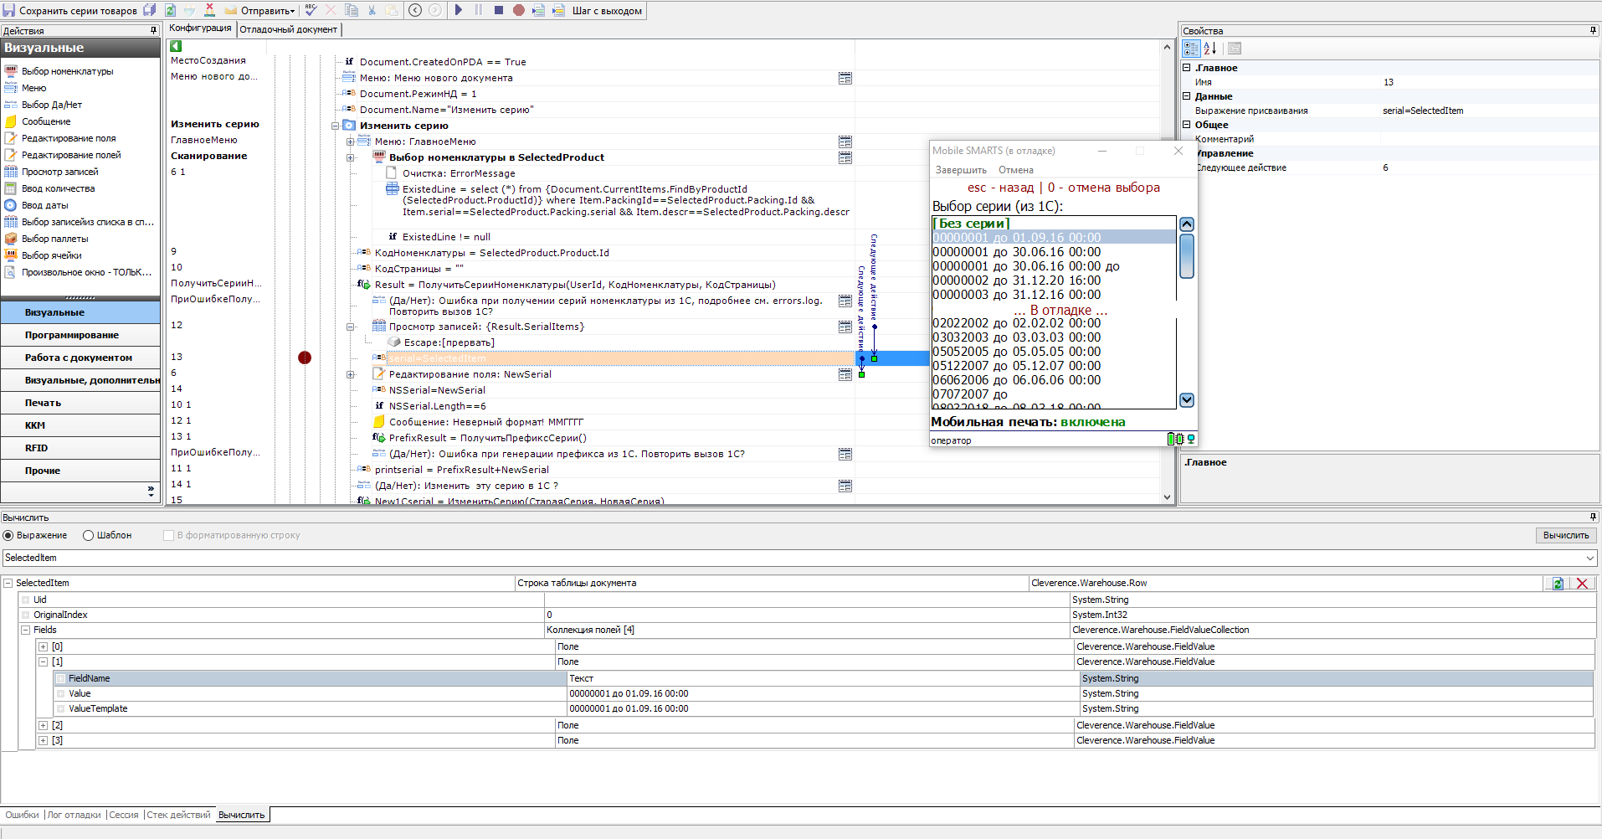Switch to the 'Конфигурация' tab
This screenshot has width=1602, height=839.
[x=200, y=28]
